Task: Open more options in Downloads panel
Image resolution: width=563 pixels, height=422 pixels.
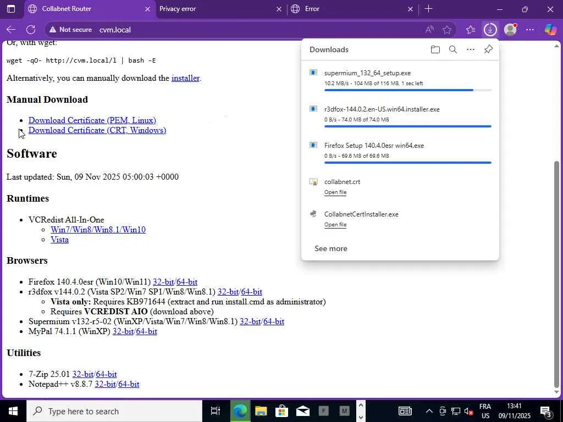Action: coord(471,49)
